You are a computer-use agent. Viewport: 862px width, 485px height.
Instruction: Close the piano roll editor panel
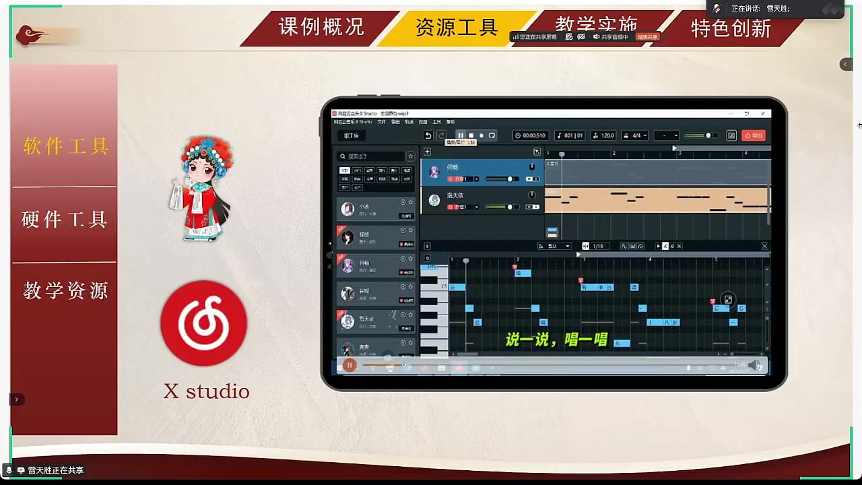click(x=764, y=247)
